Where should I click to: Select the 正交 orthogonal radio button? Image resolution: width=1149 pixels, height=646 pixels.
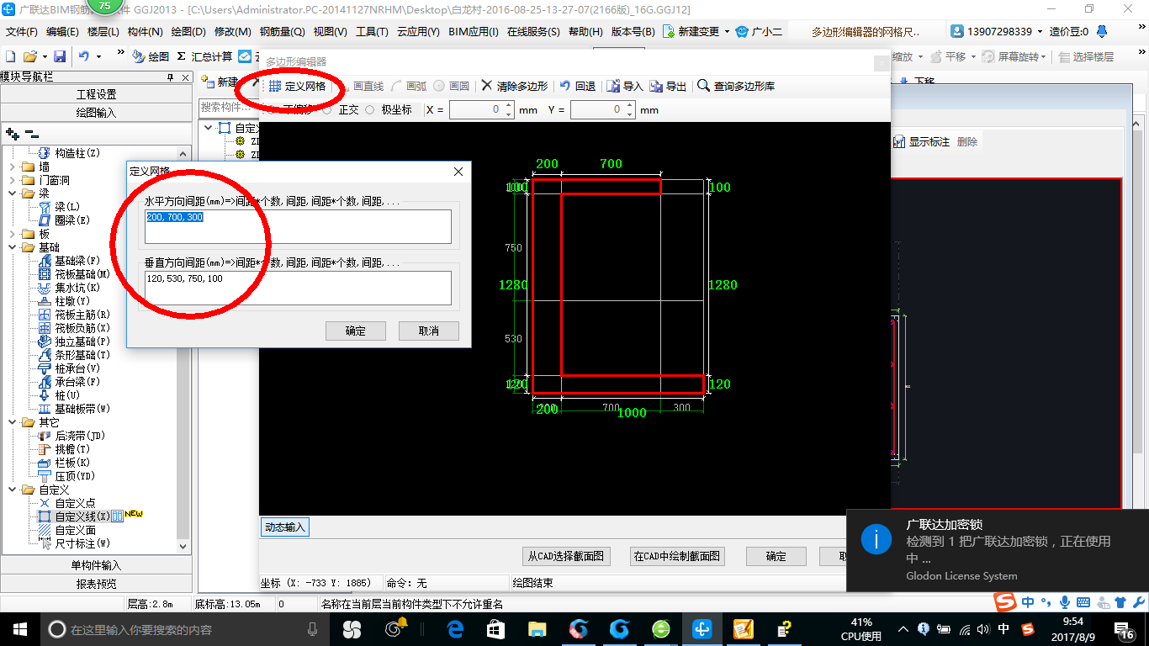[x=326, y=110]
